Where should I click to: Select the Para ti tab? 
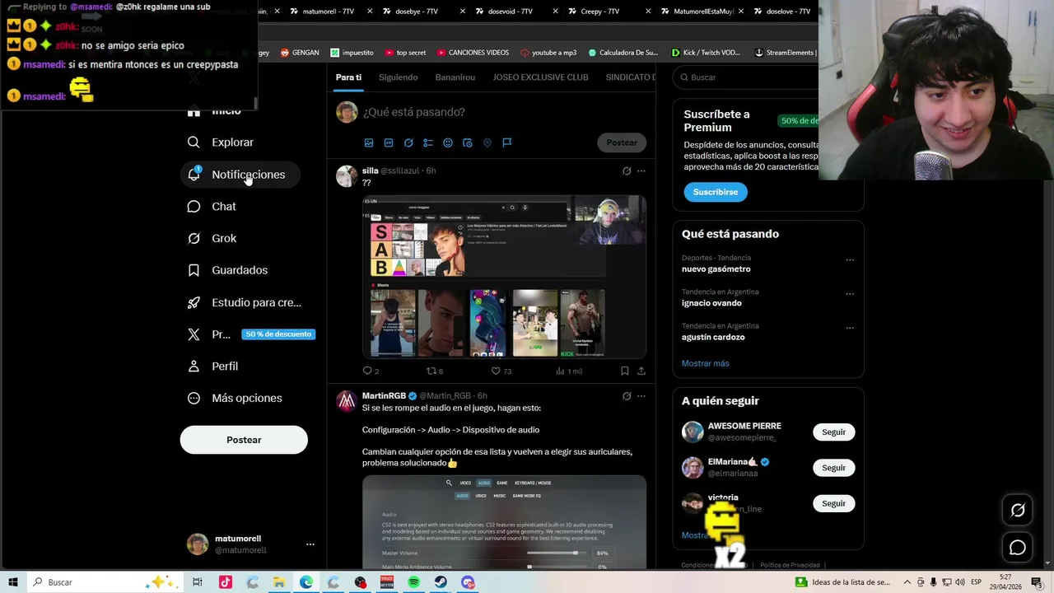pos(348,77)
